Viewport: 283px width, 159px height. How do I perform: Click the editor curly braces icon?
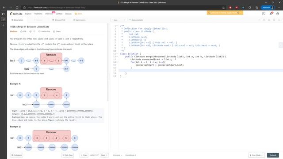point(264,20)
